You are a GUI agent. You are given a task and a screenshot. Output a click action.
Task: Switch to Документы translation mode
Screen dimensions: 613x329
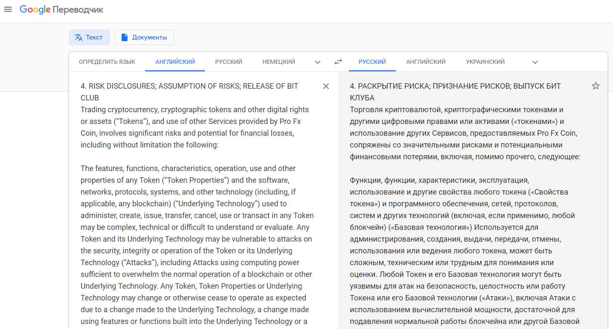pos(144,37)
